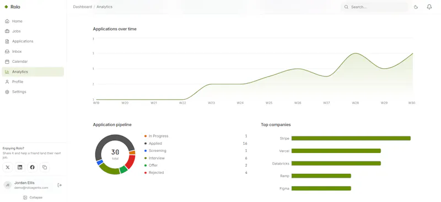Click the Screening blue legend dot
This screenshot has width=441, height=202.
146,151
